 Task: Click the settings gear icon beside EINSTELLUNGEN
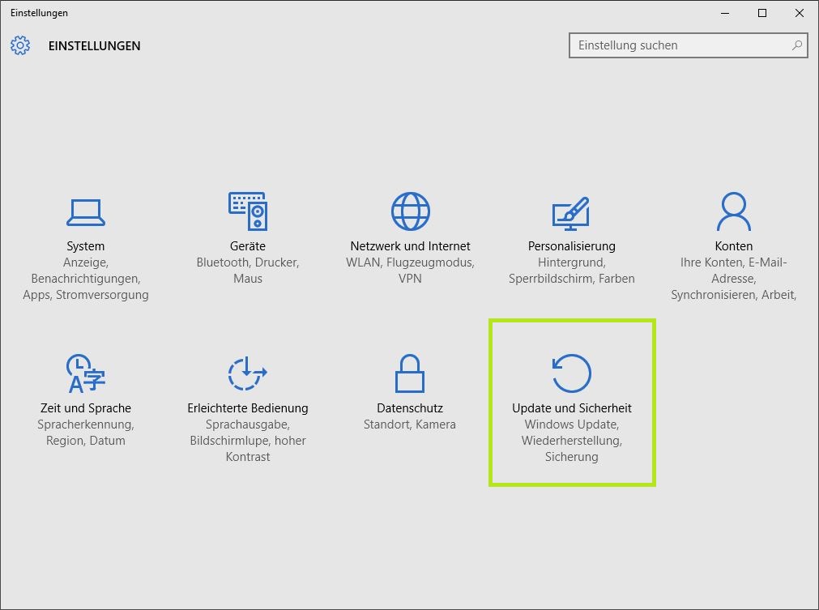(x=20, y=45)
